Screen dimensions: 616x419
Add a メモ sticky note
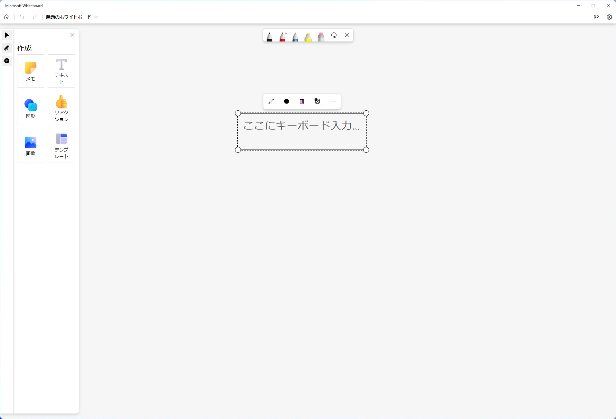pyautogui.click(x=31, y=71)
